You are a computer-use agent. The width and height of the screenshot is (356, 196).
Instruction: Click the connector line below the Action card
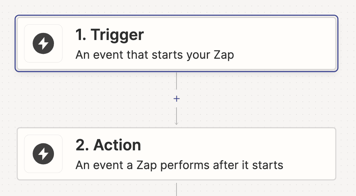pyautogui.click(x=177, y=189)
